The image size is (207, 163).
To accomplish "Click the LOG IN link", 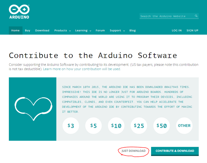I will pyautogui.click(x=177, y=30).
